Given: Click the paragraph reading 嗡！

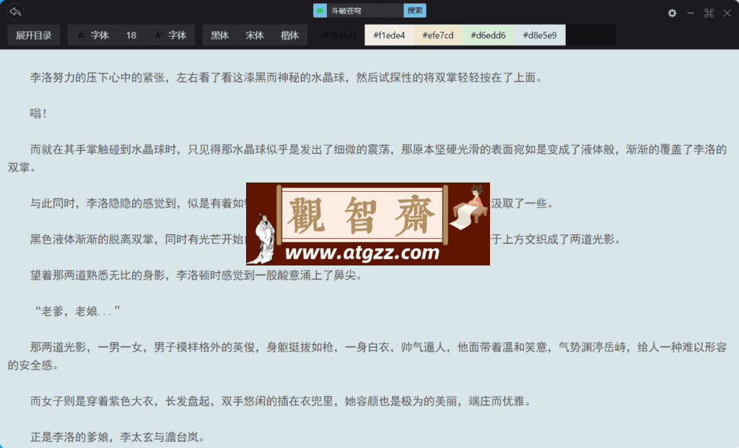Looking at the screenshot, I should tap(38, 113).
